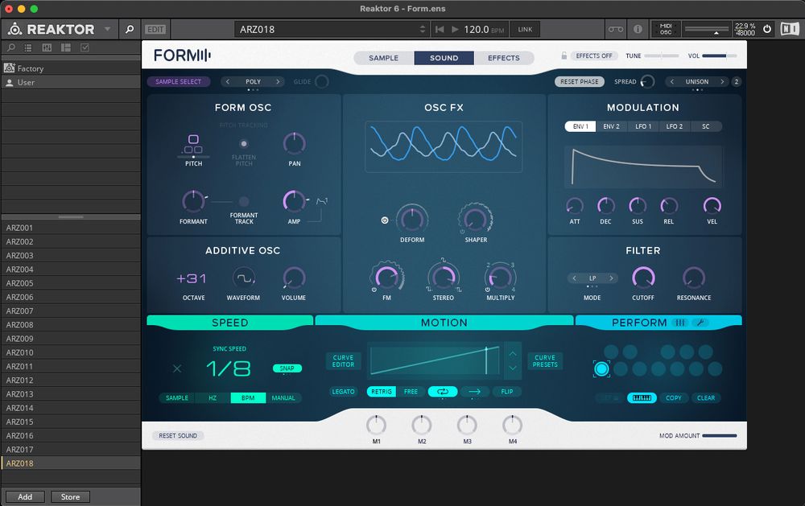Click the additive WAVEFORM sine icon
This screenshot has height=506, width=805.
(x=243, y=278)
